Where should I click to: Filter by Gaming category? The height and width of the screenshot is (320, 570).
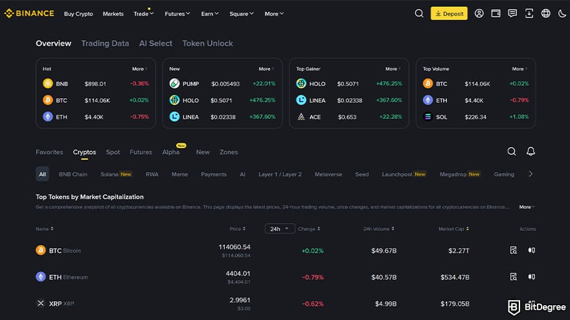click(504, 174)
